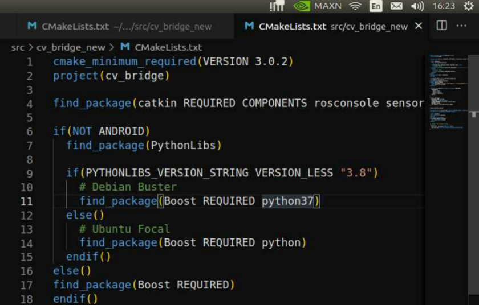Click the 16:23 clock in the top bar
Image resolution: width=479 pixels, height=305 pixels.
444,6
